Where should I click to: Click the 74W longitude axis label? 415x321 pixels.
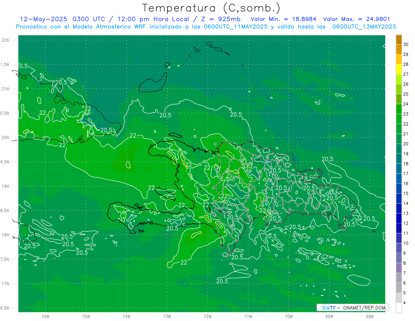pos(127,316)
